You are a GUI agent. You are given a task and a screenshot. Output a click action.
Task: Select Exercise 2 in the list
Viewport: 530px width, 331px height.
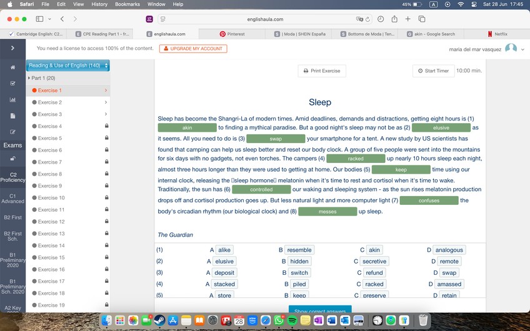point(50,102)
